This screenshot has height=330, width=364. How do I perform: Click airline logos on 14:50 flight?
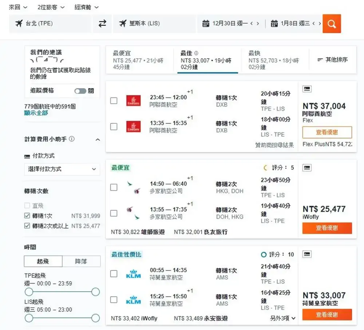(134, 187)
